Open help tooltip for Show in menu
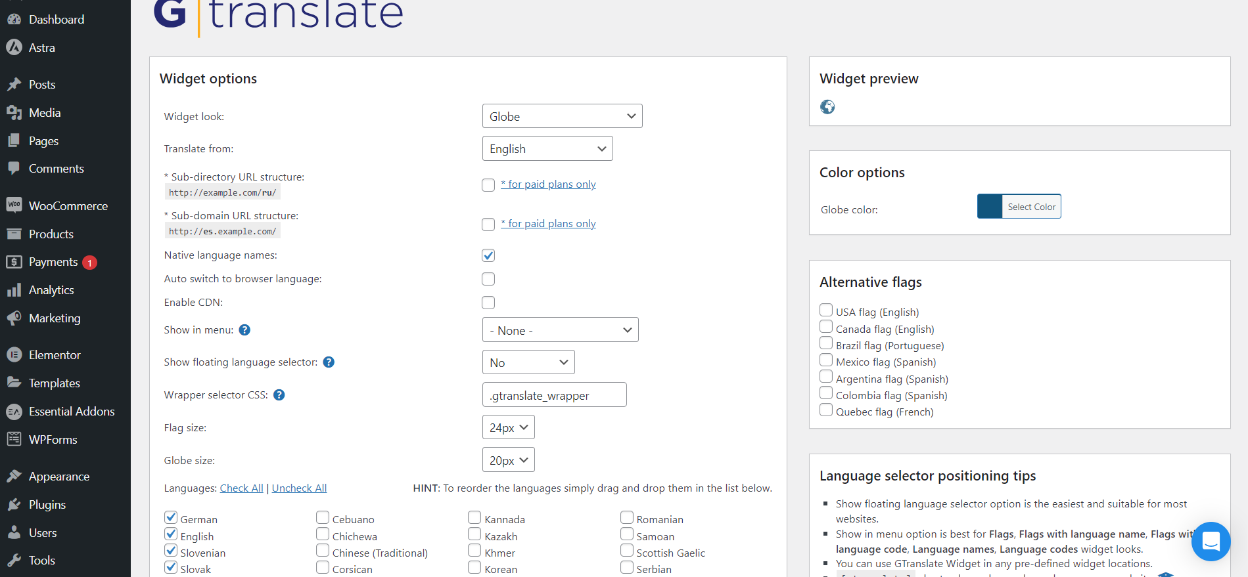 click(x=244, y=330)
